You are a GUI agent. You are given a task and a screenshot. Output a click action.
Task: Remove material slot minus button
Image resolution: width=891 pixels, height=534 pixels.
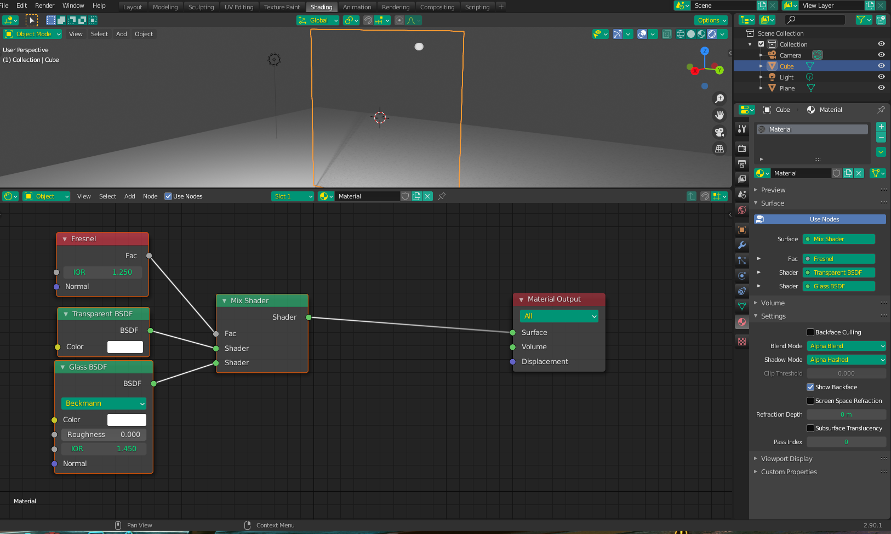(x=881, y=138)
